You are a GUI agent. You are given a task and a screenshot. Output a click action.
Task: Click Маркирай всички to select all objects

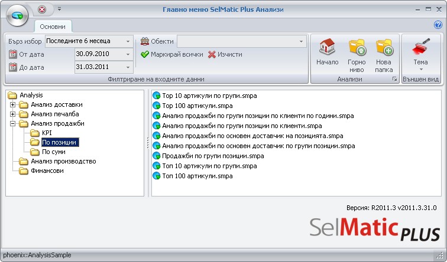click(172, 54)
